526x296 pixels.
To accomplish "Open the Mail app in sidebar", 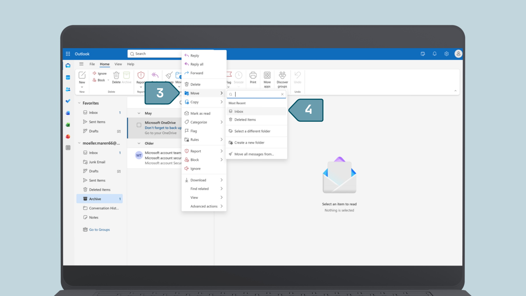I will click(x=68, y=66).
